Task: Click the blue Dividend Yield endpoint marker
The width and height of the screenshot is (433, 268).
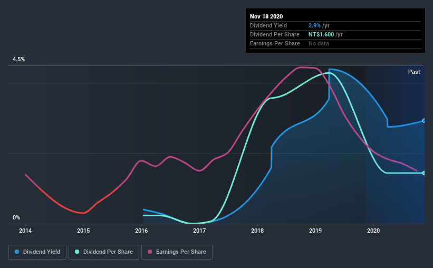Action: (x=424, y=121)
